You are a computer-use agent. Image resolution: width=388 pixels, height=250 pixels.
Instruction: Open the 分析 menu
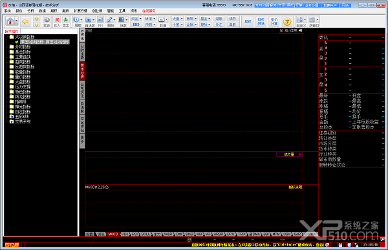[30, 11]
